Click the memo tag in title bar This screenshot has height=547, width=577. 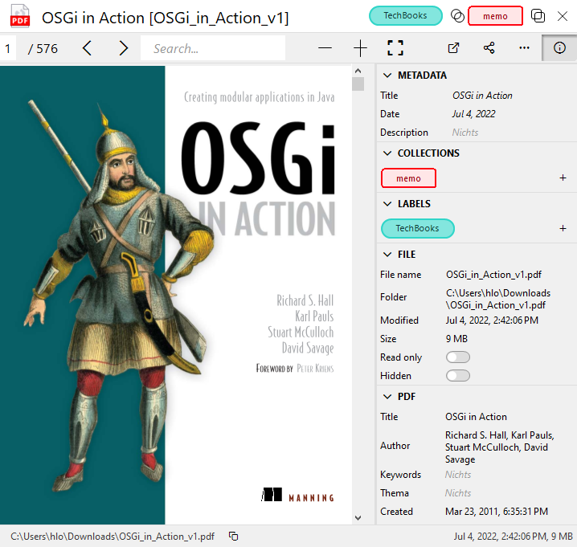pos(495,16)
